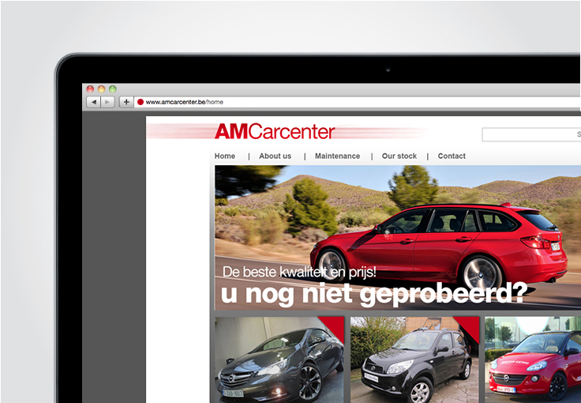Go forward with the browser forward arrow
Screen dimensions: 581x403
[107, 102]
